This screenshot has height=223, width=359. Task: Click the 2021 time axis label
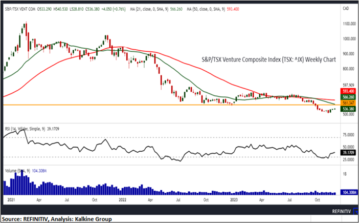(x=10, y=200)
